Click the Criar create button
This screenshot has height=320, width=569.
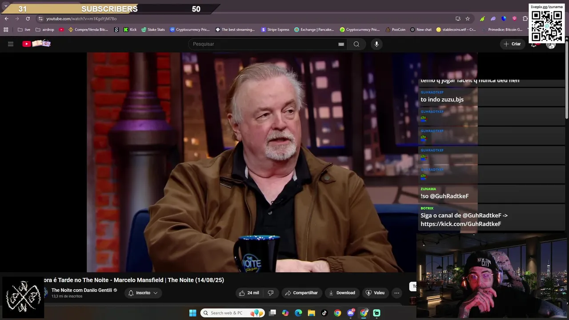pos(512,44)
